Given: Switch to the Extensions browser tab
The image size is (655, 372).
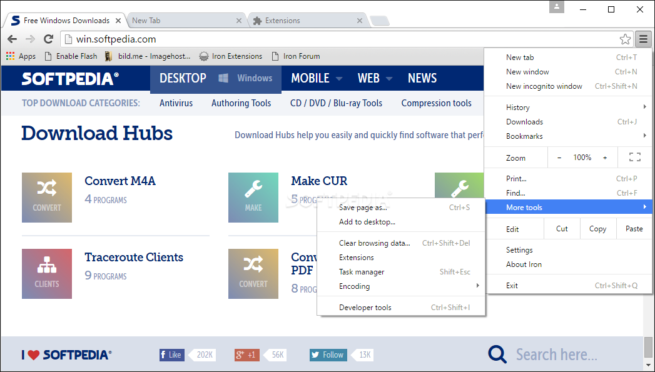Looking at the screenshot, I should [x=307, y=21].
